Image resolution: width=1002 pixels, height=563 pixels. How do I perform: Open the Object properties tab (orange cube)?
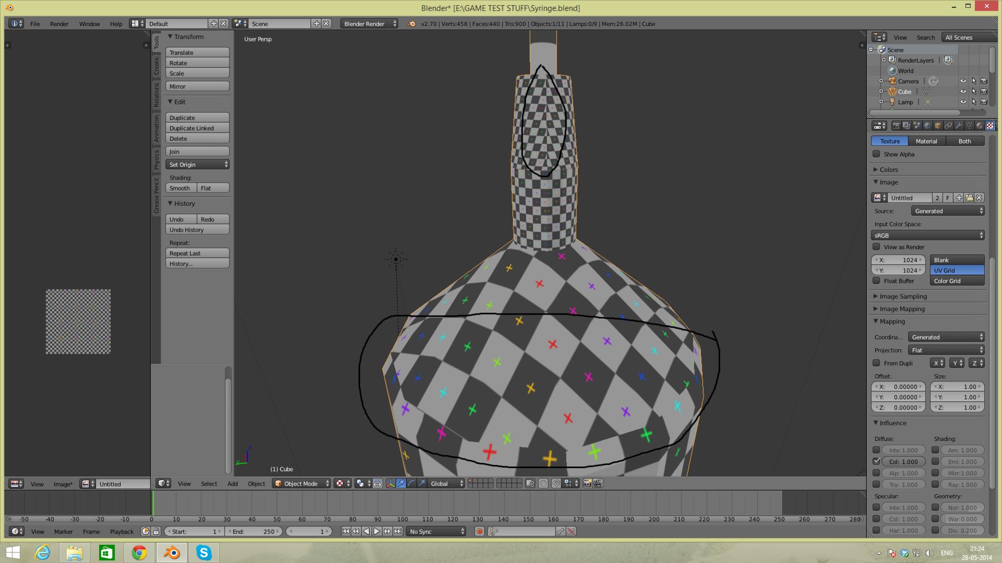(938, 126)
